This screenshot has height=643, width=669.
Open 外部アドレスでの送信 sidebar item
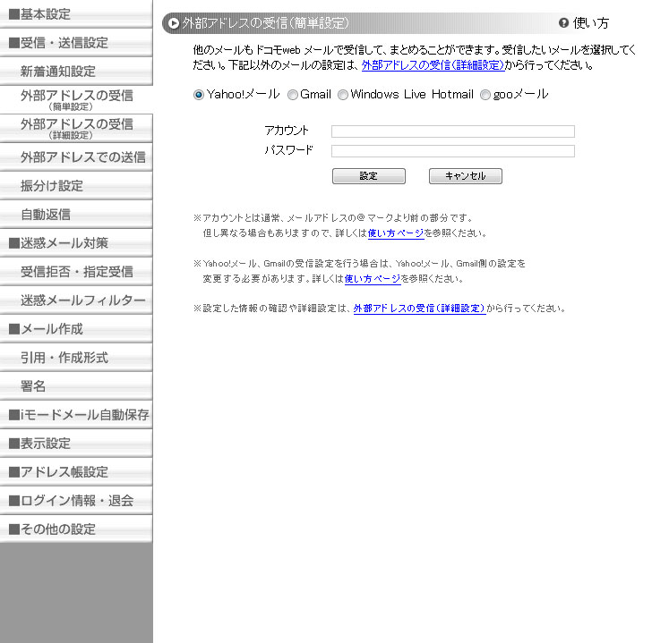coord(76,157)
